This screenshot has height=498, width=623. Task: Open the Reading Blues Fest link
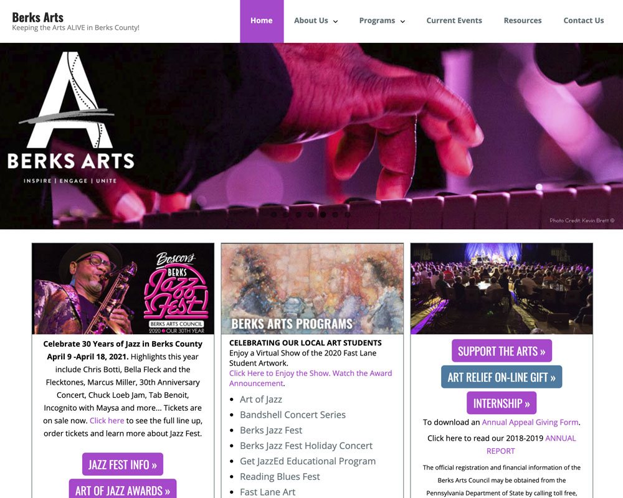point(280,477)
